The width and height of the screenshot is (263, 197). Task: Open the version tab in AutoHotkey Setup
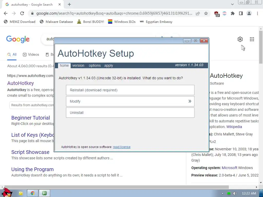[x=78, y=65]
